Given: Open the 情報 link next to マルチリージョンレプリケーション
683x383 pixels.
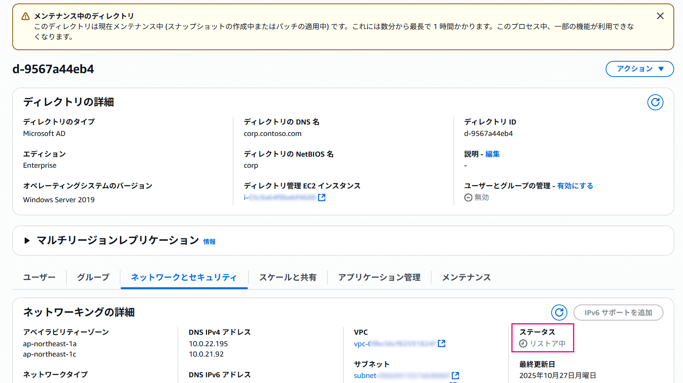Looking at the screenshot, I should click(209, 241).
